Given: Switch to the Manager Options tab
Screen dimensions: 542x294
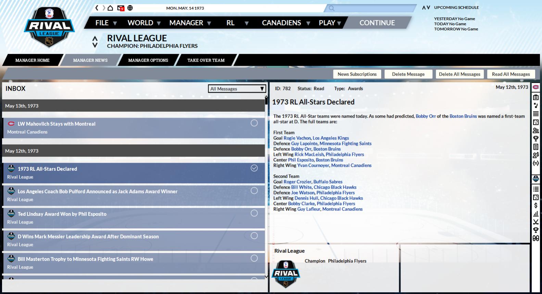Looking at the screenshot, I should coord(148,60).
